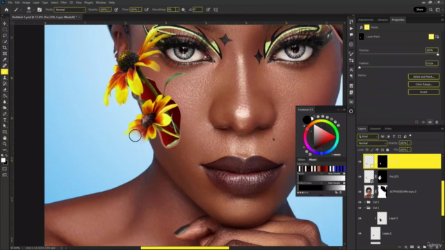Select the Eraser tool

(x=5, y=90)
